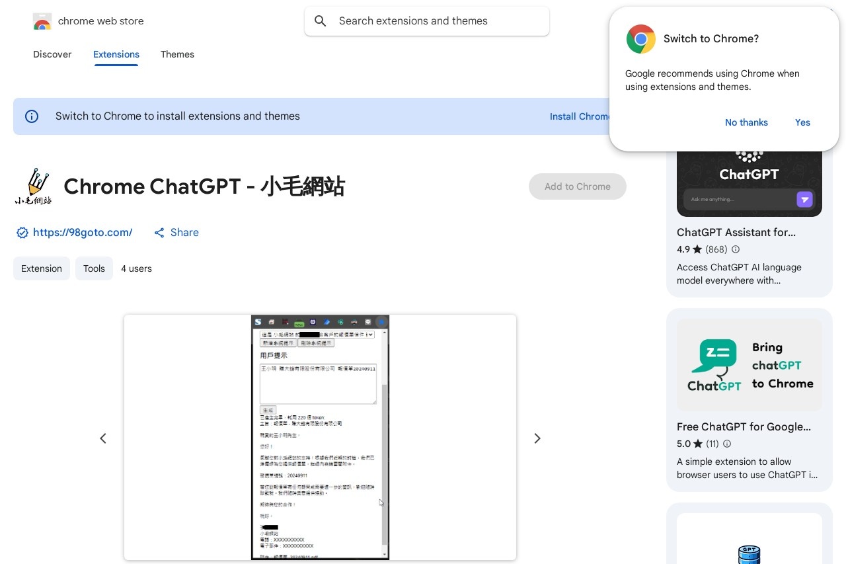
Task: Click the Switch to Chrome? heading
Action: coord(711,39)
